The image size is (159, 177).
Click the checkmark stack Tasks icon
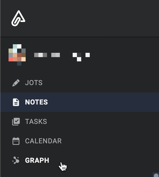click(x=16, y=122)
